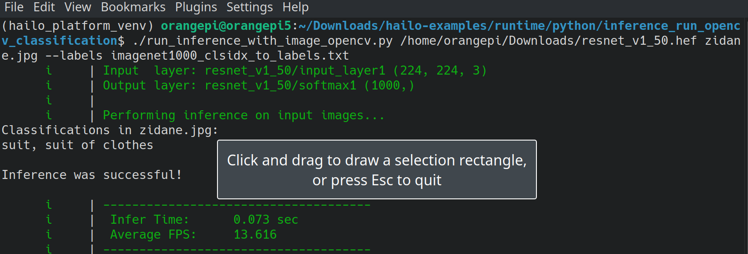
Task: Click the imagenet1000_clsidx_to_labels.txt argument
Action: (230, 56)
